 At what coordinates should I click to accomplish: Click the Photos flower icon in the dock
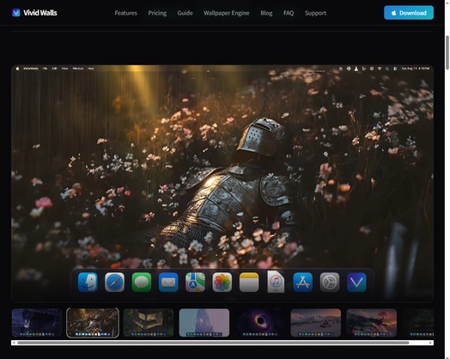coord(222,283)
